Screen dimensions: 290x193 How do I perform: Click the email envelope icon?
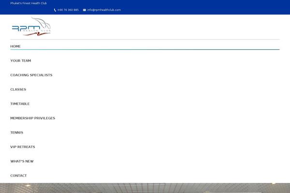pos(85,10)
